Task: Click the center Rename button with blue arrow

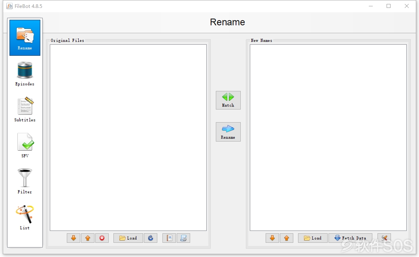Action: point(228,132)
